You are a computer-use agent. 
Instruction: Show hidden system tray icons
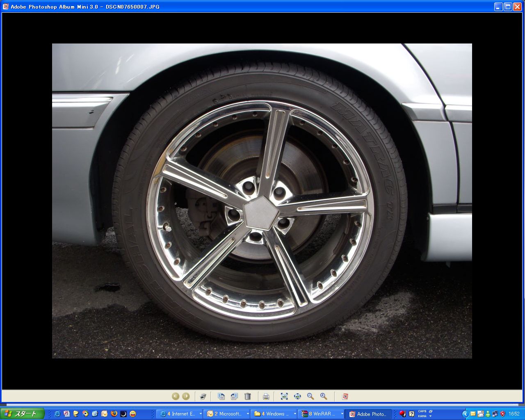tap(465, 414)
